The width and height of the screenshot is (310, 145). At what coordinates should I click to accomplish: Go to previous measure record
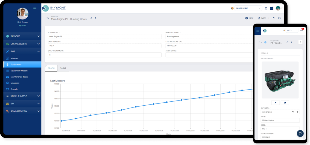point(91,18)
